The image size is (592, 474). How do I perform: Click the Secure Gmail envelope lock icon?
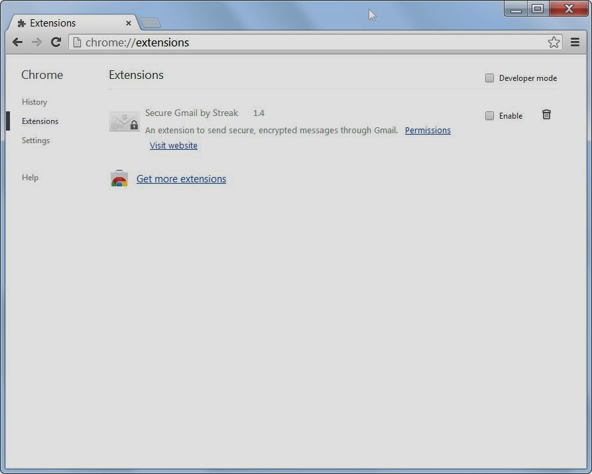pos(124,121)
